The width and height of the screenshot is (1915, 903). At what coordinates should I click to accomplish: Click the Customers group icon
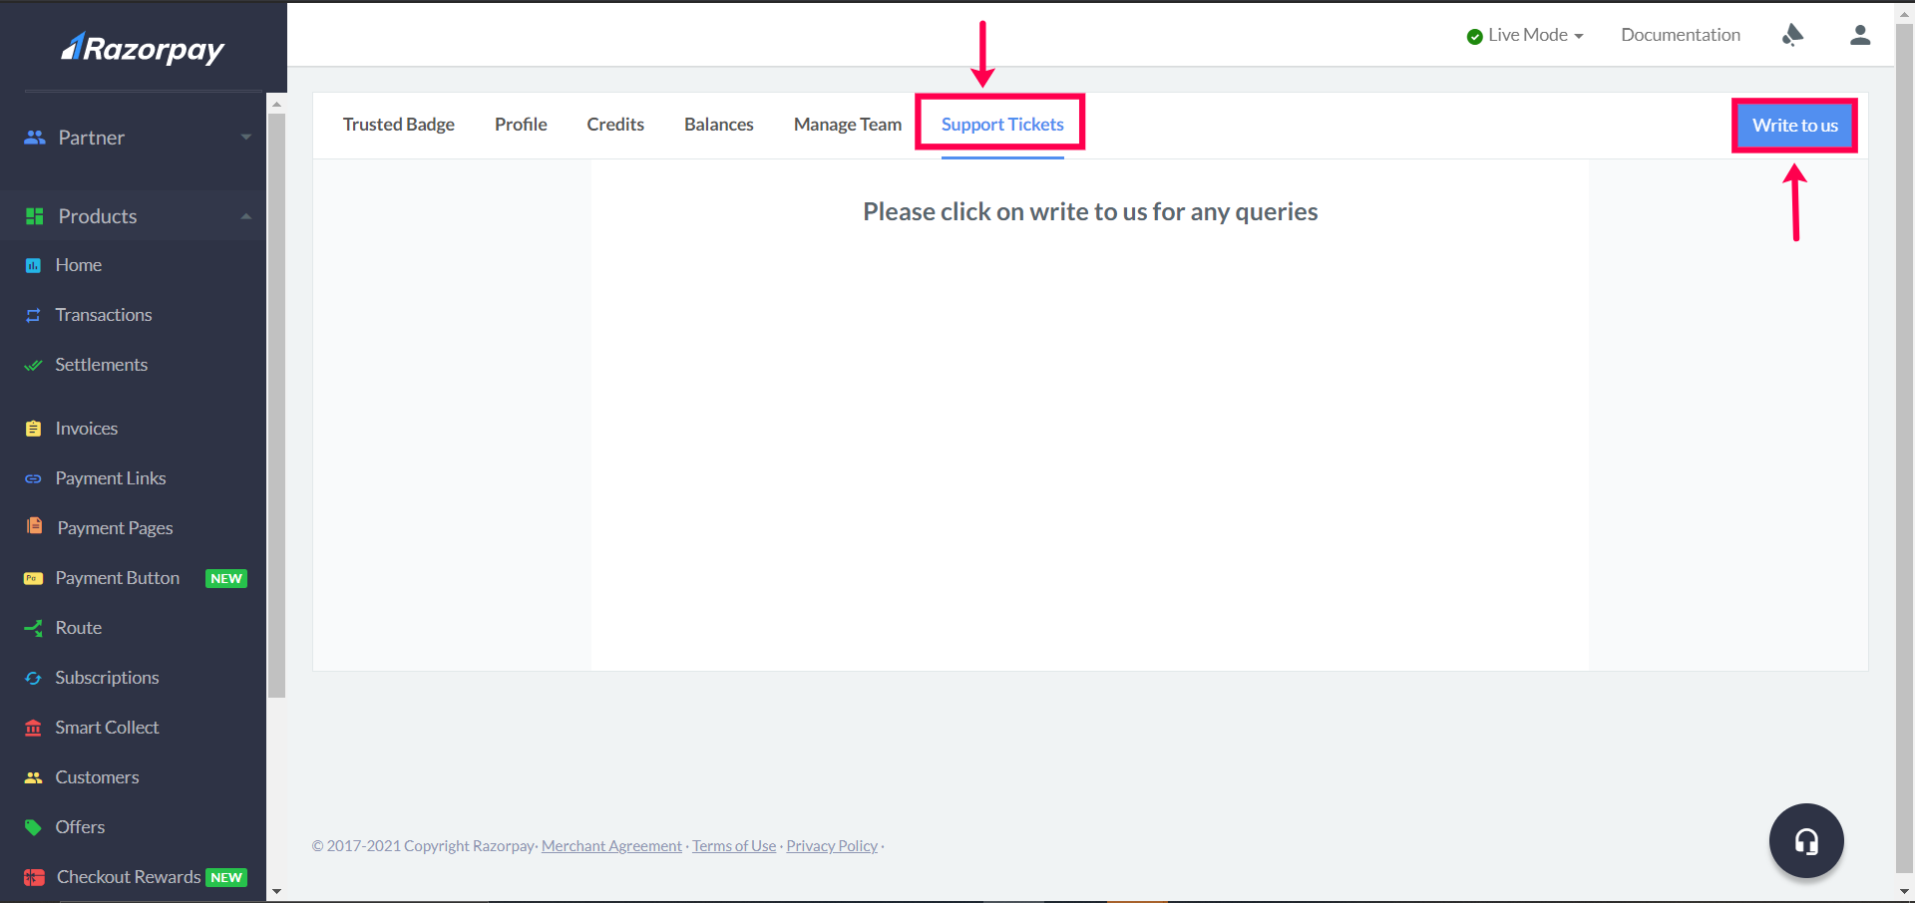(x=33, y=777)
